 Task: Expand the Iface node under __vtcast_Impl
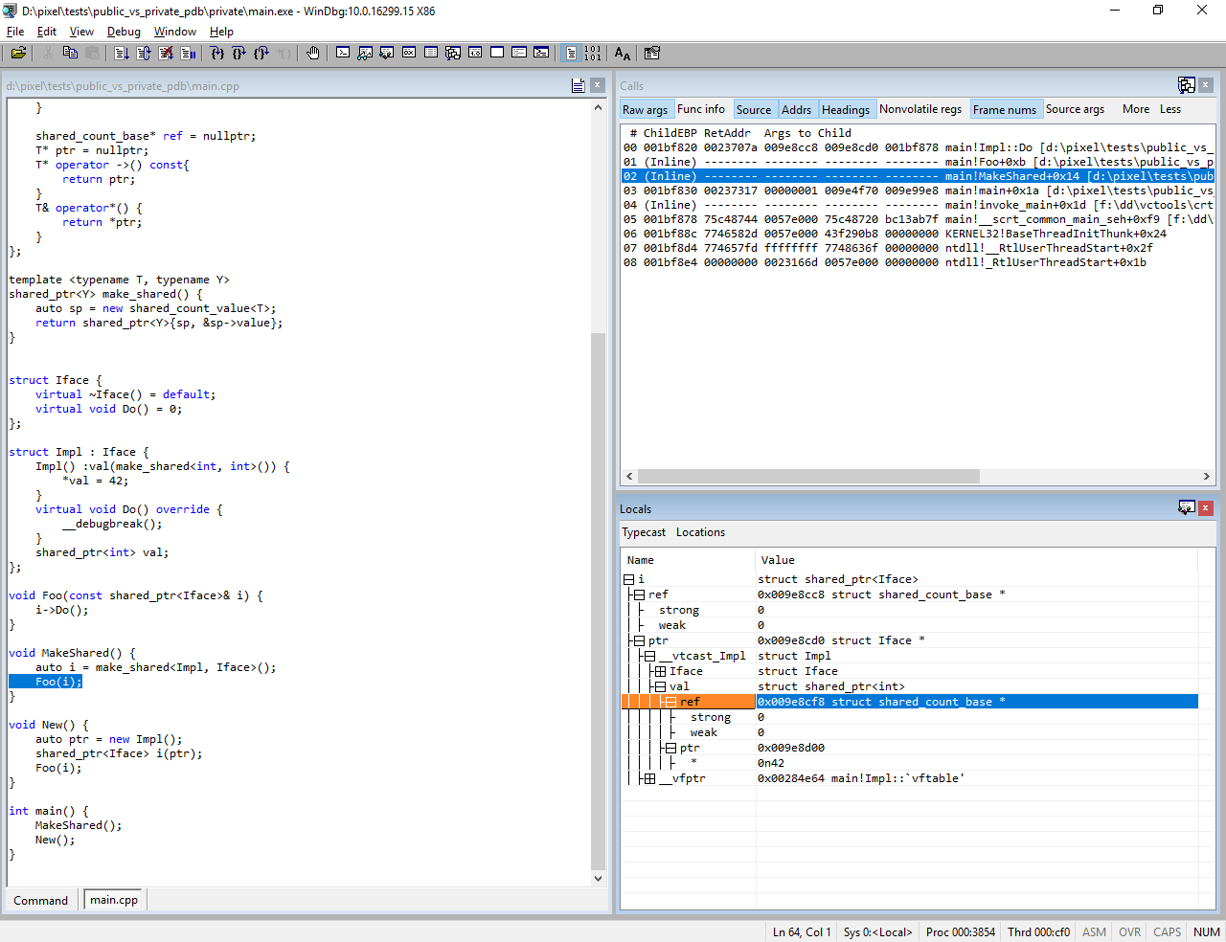pos(660,671)
